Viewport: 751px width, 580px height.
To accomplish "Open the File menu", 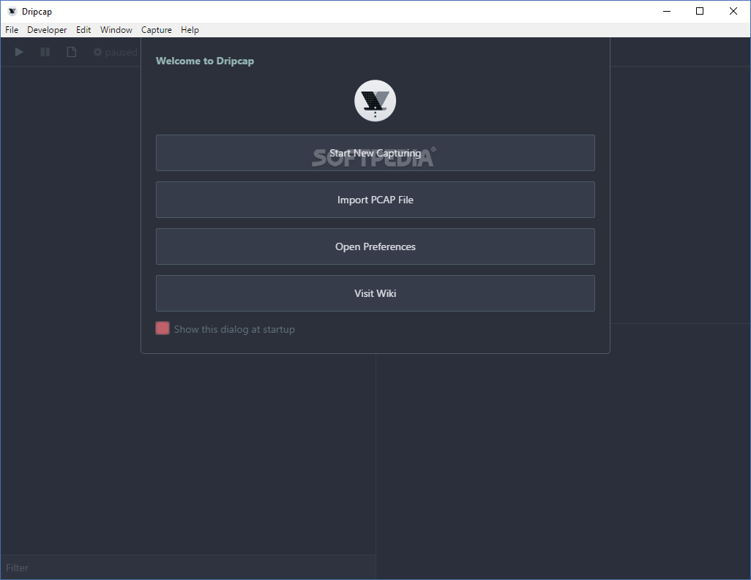I will [x=12, y=30].
